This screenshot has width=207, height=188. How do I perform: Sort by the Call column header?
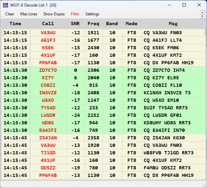click(x=48, y=24)
